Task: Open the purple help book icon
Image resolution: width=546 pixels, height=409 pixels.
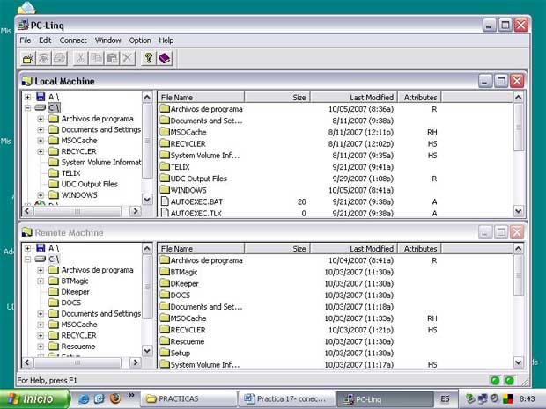Action: tap(165, 58)
